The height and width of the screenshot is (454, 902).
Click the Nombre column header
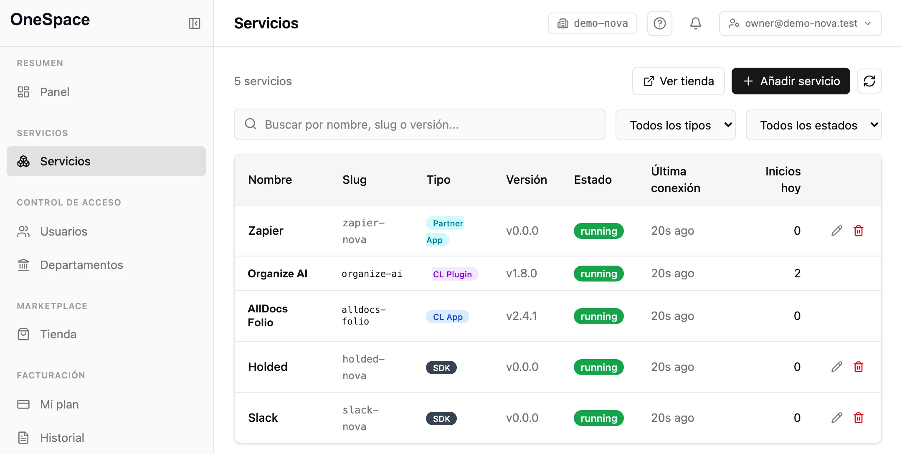[x=270, y=180]
